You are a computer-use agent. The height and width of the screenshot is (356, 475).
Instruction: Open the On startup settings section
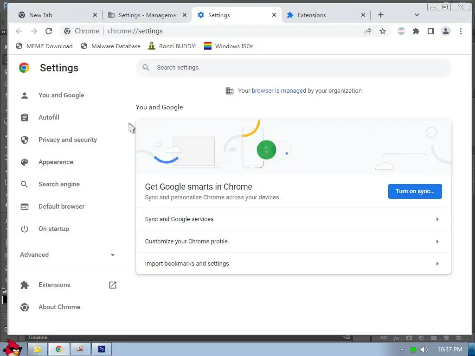point(54,229)
